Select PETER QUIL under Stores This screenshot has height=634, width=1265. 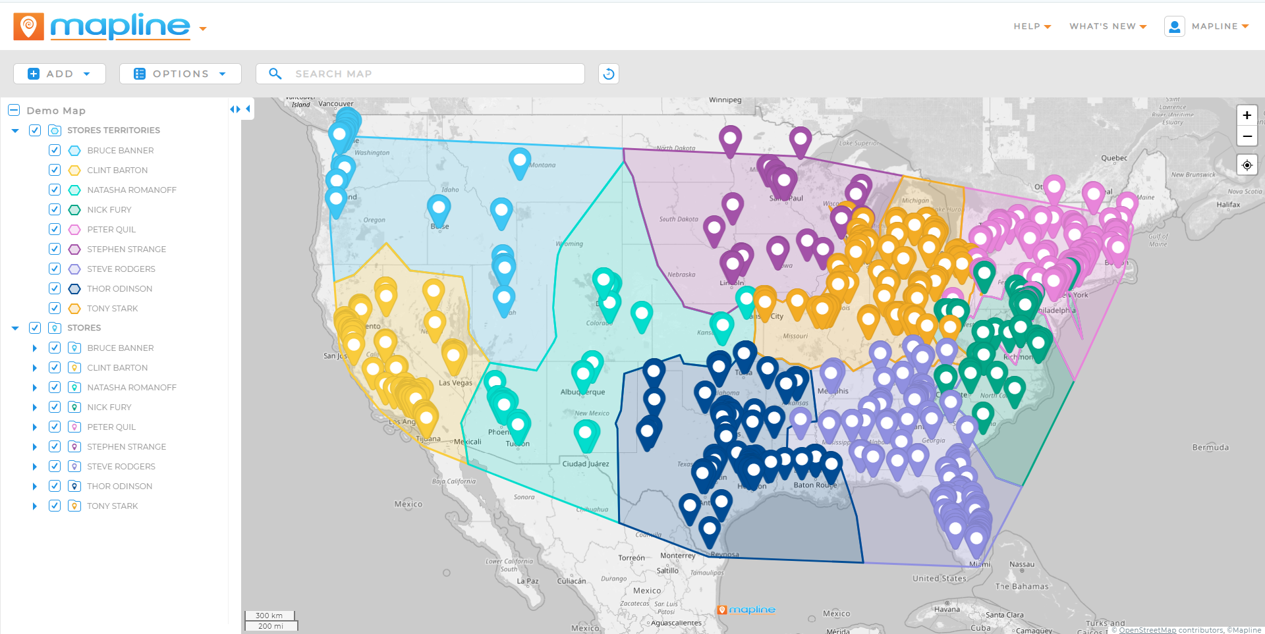[x=111, y=427]
